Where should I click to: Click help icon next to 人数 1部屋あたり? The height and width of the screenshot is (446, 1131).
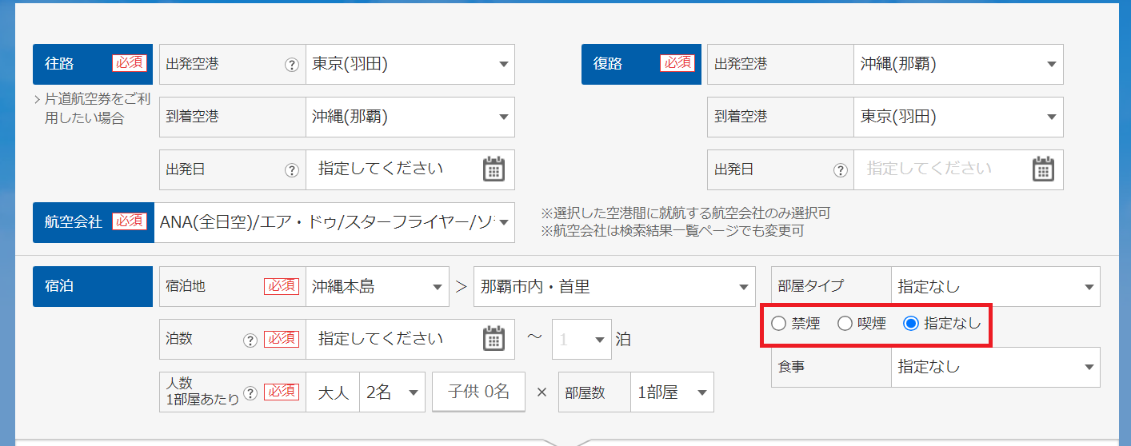pyautogui.click(x=250, y=392)
